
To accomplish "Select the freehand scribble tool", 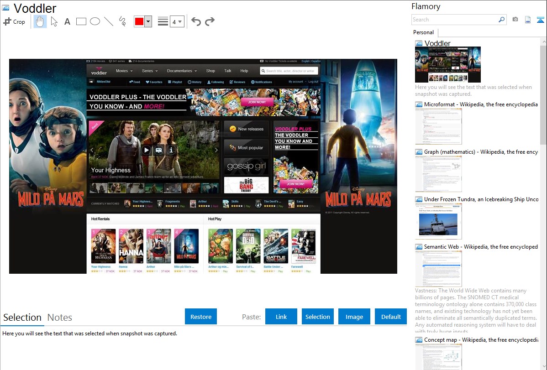I will click(122, 21).
